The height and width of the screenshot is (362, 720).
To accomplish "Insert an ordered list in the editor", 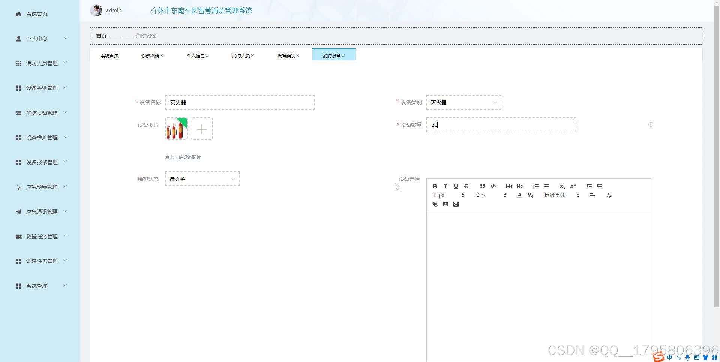I will click(535, 186).
